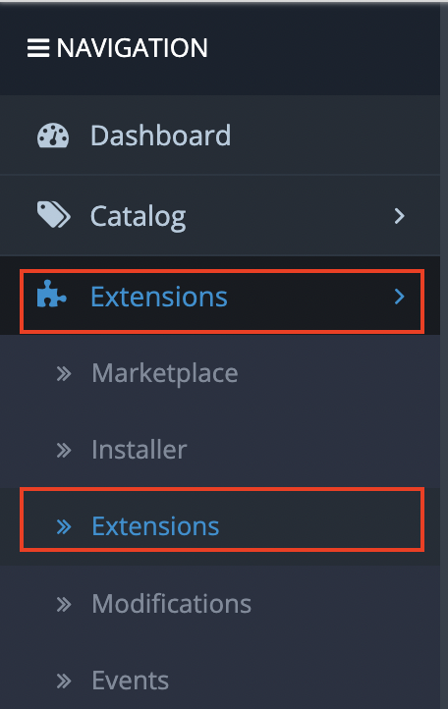
Task: Click the blue double-arrow beside Extensions submenu
Action: coord(64,526)
